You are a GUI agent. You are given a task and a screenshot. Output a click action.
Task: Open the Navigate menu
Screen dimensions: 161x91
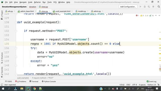pos(23,2)
